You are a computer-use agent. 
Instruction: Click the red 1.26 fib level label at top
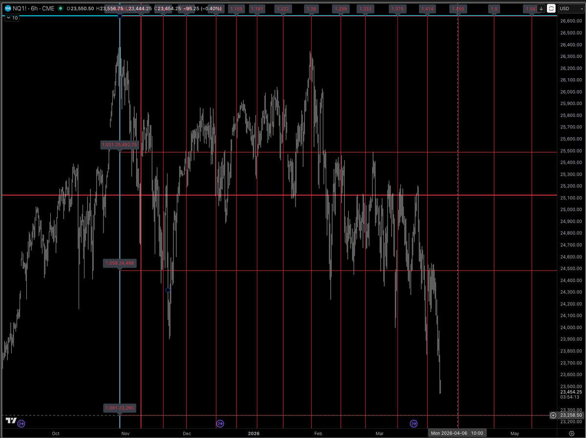point(311,8)
